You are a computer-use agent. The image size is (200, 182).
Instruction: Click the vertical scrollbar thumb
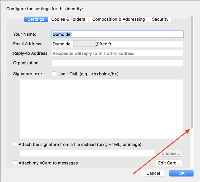(192, 72)
